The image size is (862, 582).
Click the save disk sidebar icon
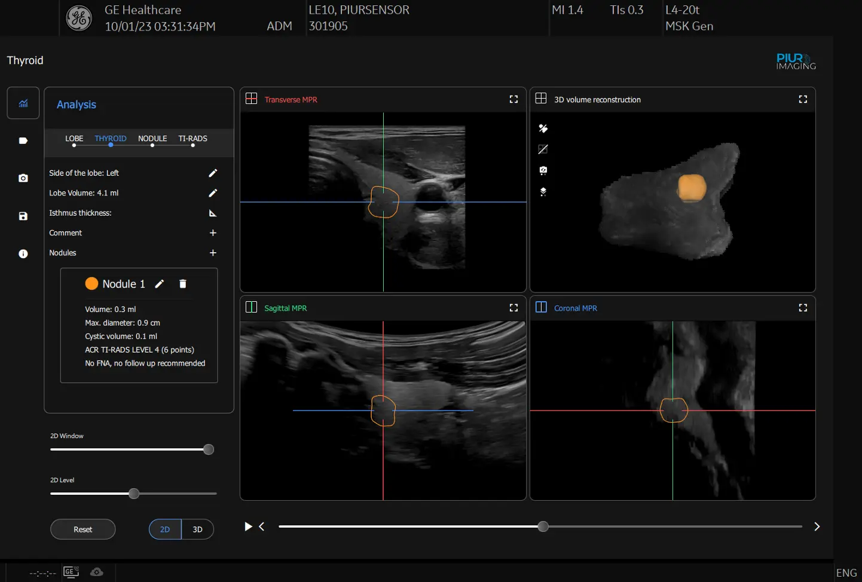point(23,216)
